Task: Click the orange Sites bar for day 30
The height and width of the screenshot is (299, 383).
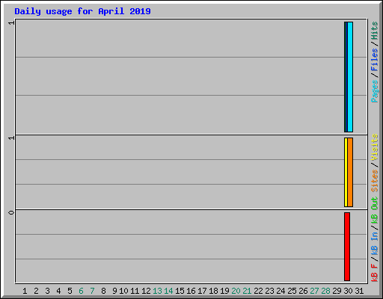Action: (x=350, y=172)
